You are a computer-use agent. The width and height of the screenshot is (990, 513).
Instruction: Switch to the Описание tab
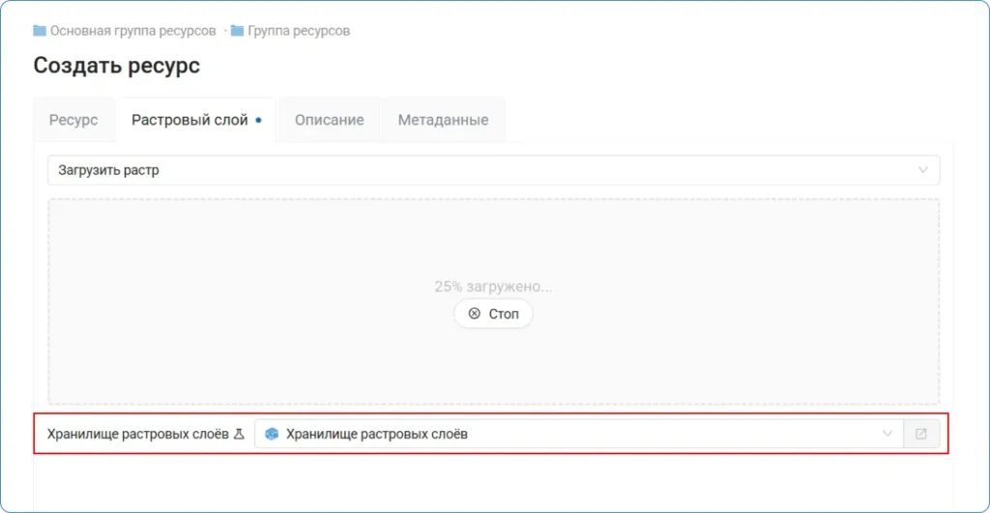pyautogui.click(x=330, y=120)
